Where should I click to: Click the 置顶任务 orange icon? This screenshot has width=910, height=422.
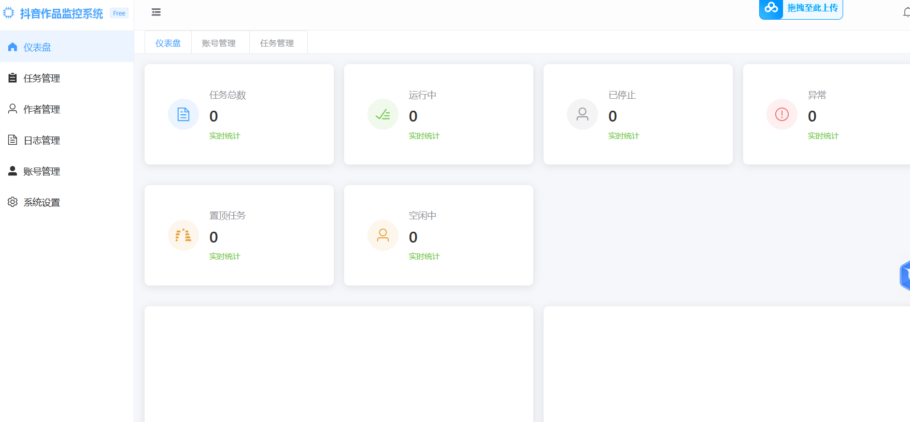tap(183, 235)
